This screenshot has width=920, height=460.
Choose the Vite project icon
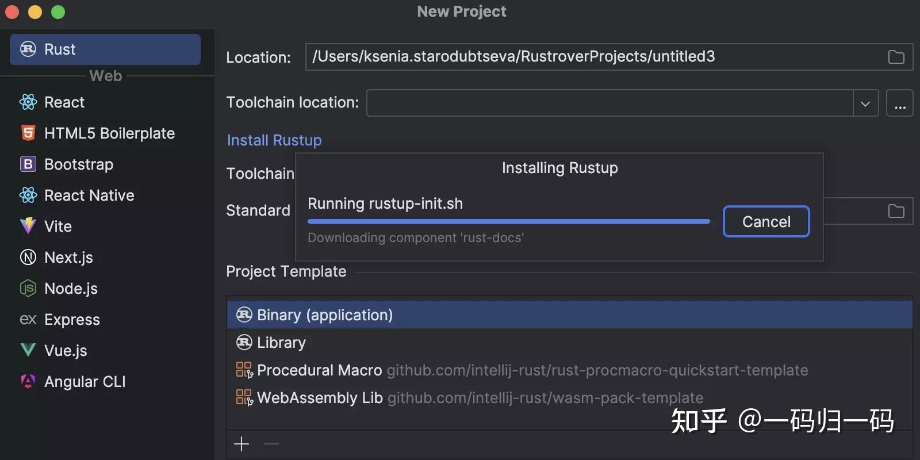tap(28, 226)
